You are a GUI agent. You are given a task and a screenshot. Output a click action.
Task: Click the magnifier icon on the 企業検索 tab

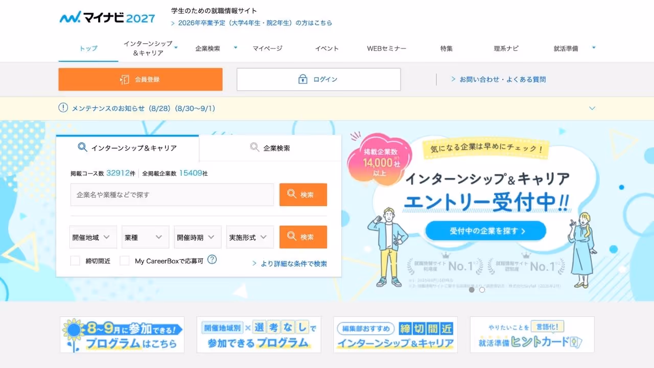tap(254, 147)
